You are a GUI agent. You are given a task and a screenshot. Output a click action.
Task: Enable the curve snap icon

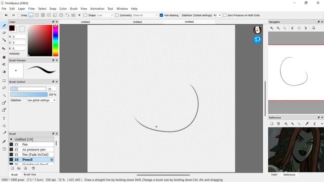[67, 15]
